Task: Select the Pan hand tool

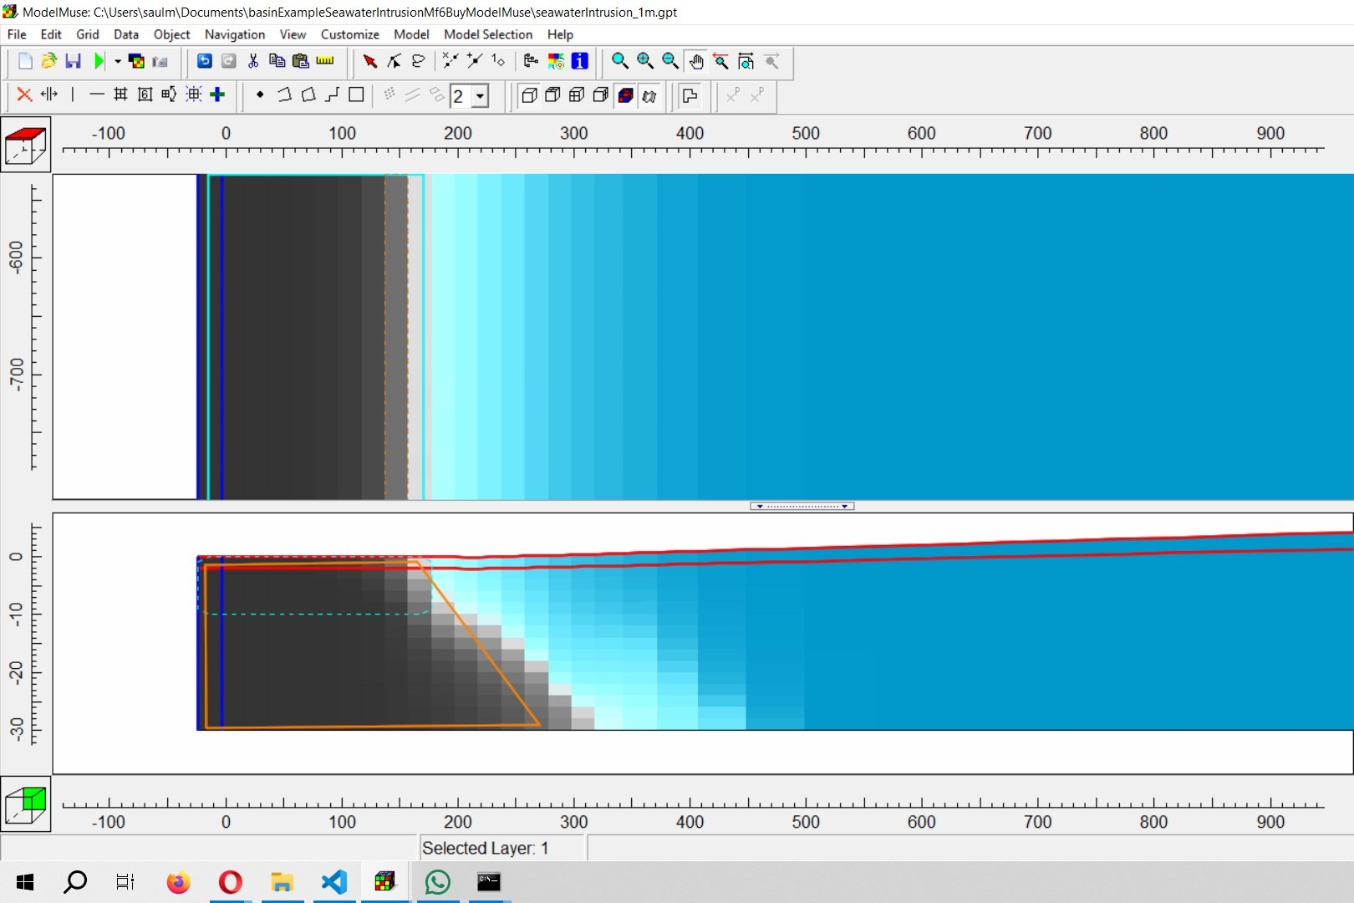Action: click(696, 61)
